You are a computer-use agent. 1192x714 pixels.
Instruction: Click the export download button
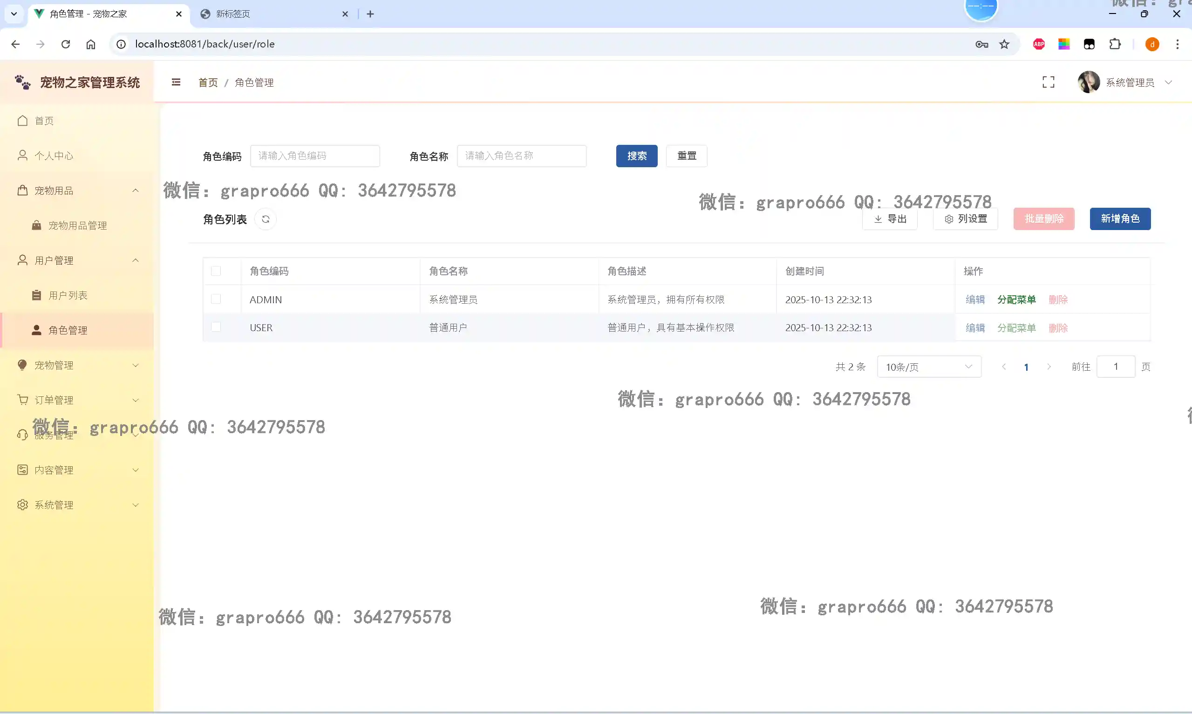coord(889,219)
